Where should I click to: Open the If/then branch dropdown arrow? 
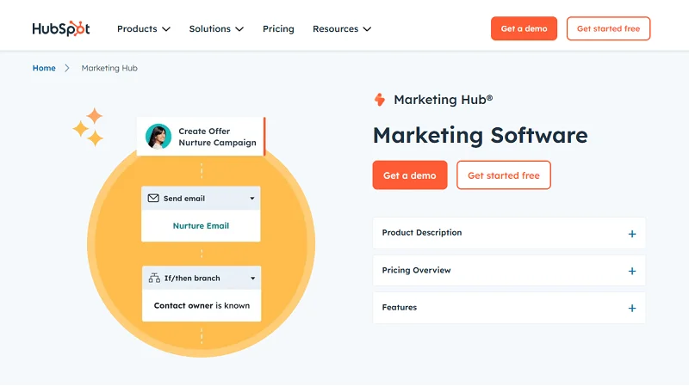coord(252,278)
